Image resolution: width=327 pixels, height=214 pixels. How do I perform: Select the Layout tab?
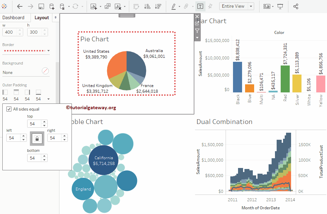click(42, 17)
